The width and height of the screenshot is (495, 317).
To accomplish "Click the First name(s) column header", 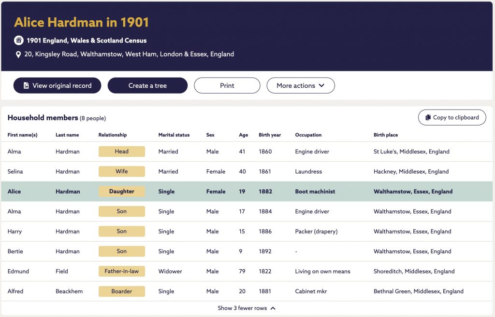I will pyautogui.click(x=22, y=135).
